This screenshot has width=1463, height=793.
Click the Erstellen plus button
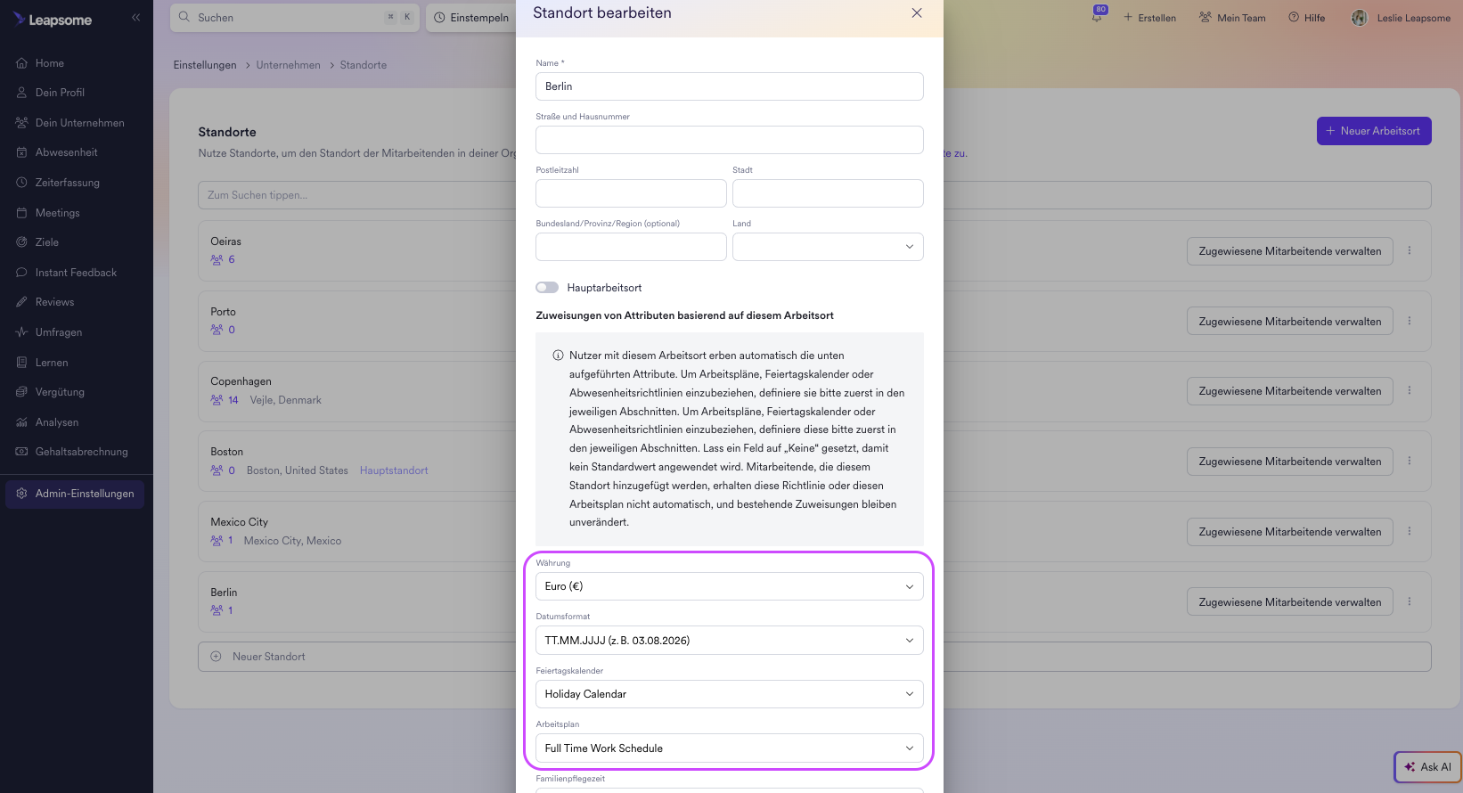tap(1150, 18)
